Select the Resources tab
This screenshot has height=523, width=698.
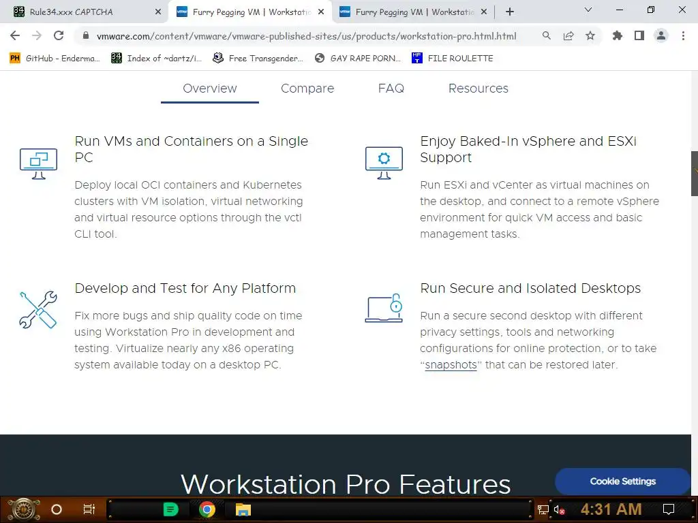click(478, 89)
